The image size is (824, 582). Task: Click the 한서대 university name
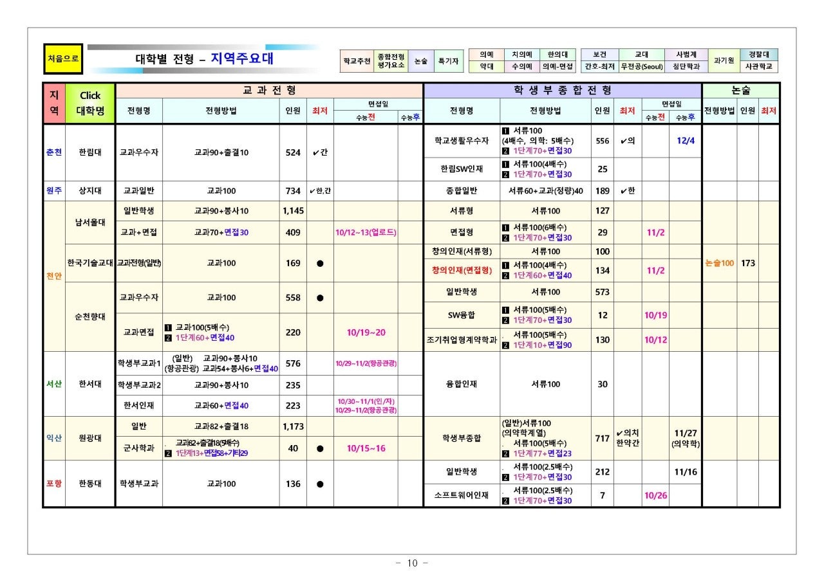click(90, 384)
